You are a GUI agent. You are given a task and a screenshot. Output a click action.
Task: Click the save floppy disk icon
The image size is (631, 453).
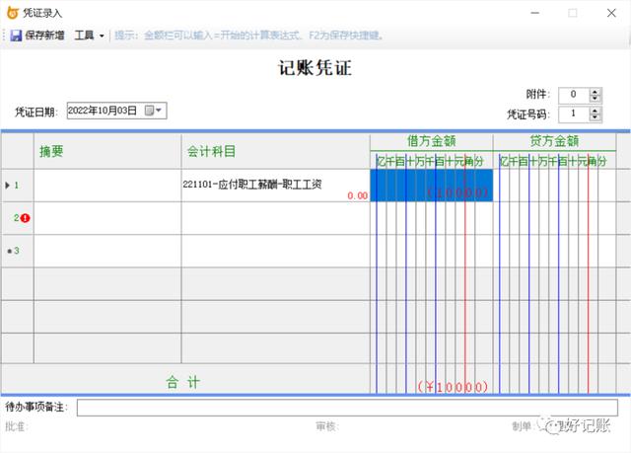tap(16, 36)
